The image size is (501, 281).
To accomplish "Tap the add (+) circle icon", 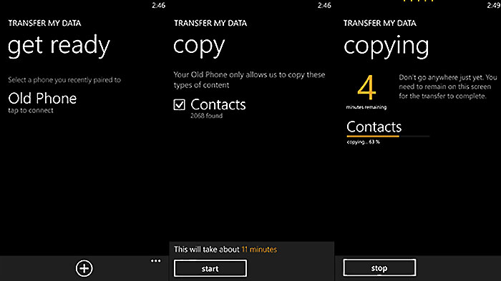I will 84,268.
